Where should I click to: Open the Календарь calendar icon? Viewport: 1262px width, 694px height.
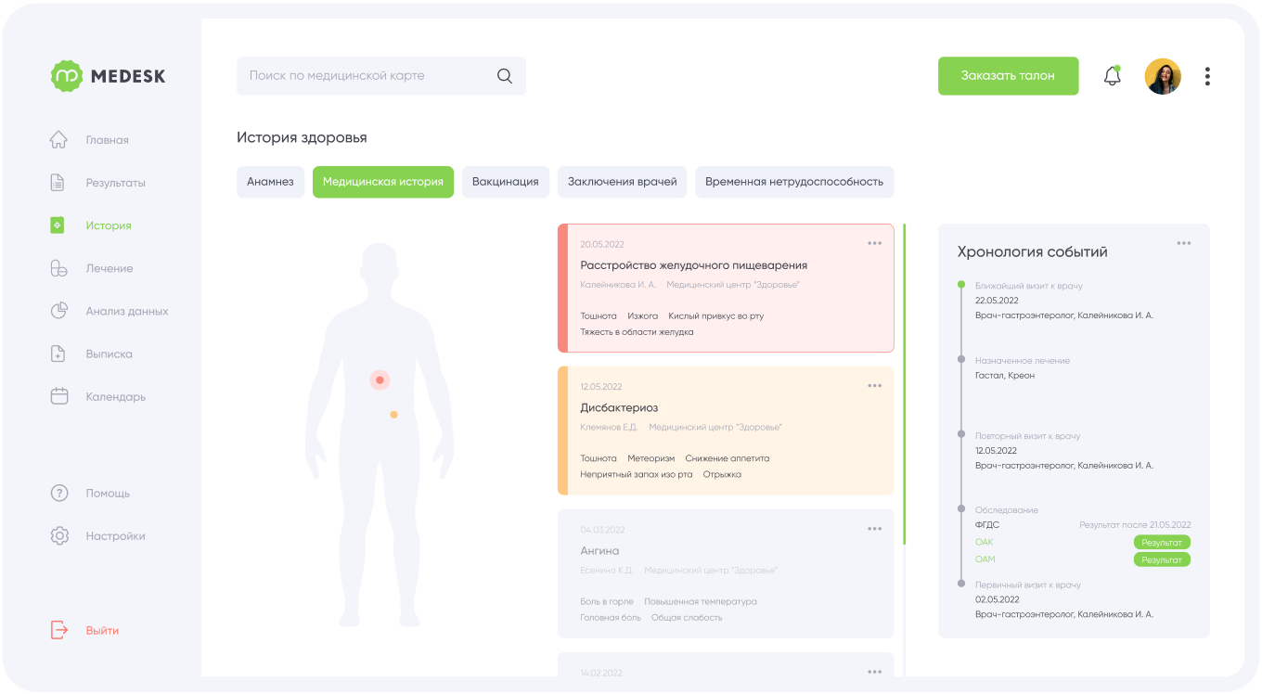[58, 396]
